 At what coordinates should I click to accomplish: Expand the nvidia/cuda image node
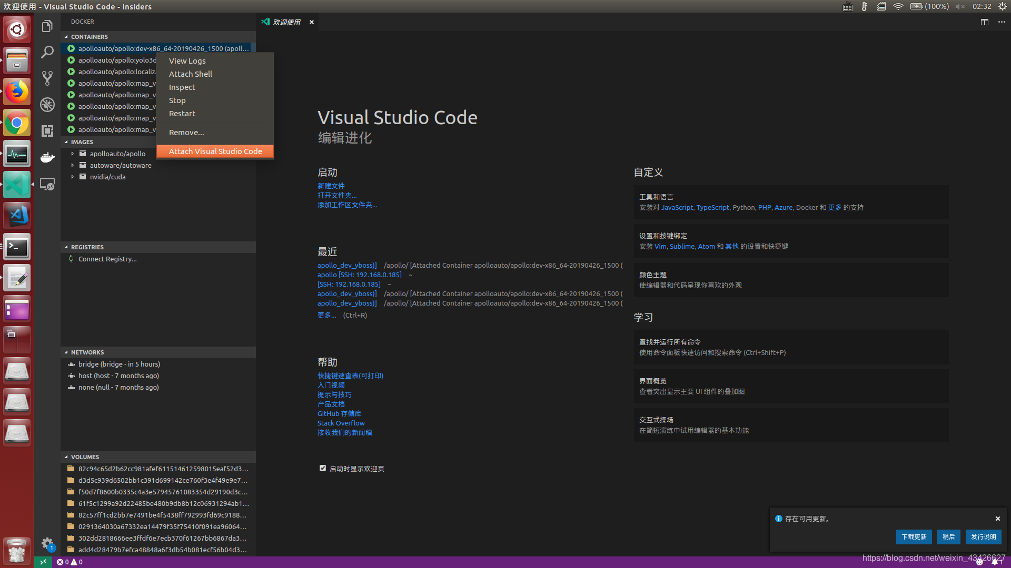72,177
